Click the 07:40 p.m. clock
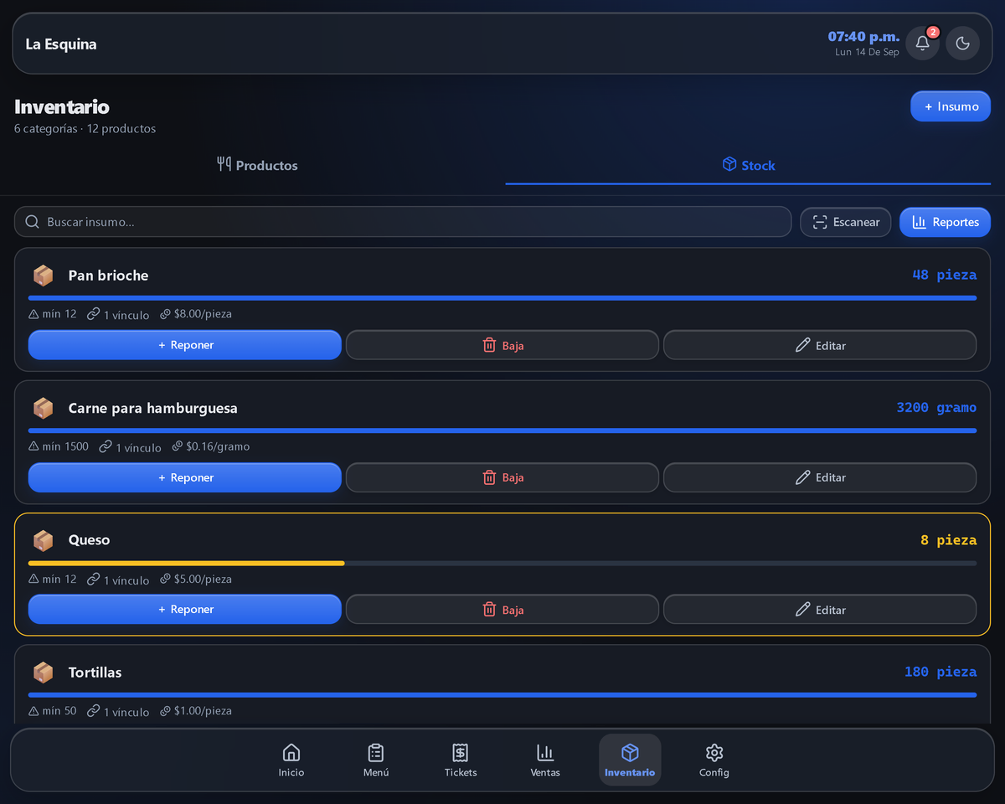This screenshot has width=1005, height=804. click(863, 37)
